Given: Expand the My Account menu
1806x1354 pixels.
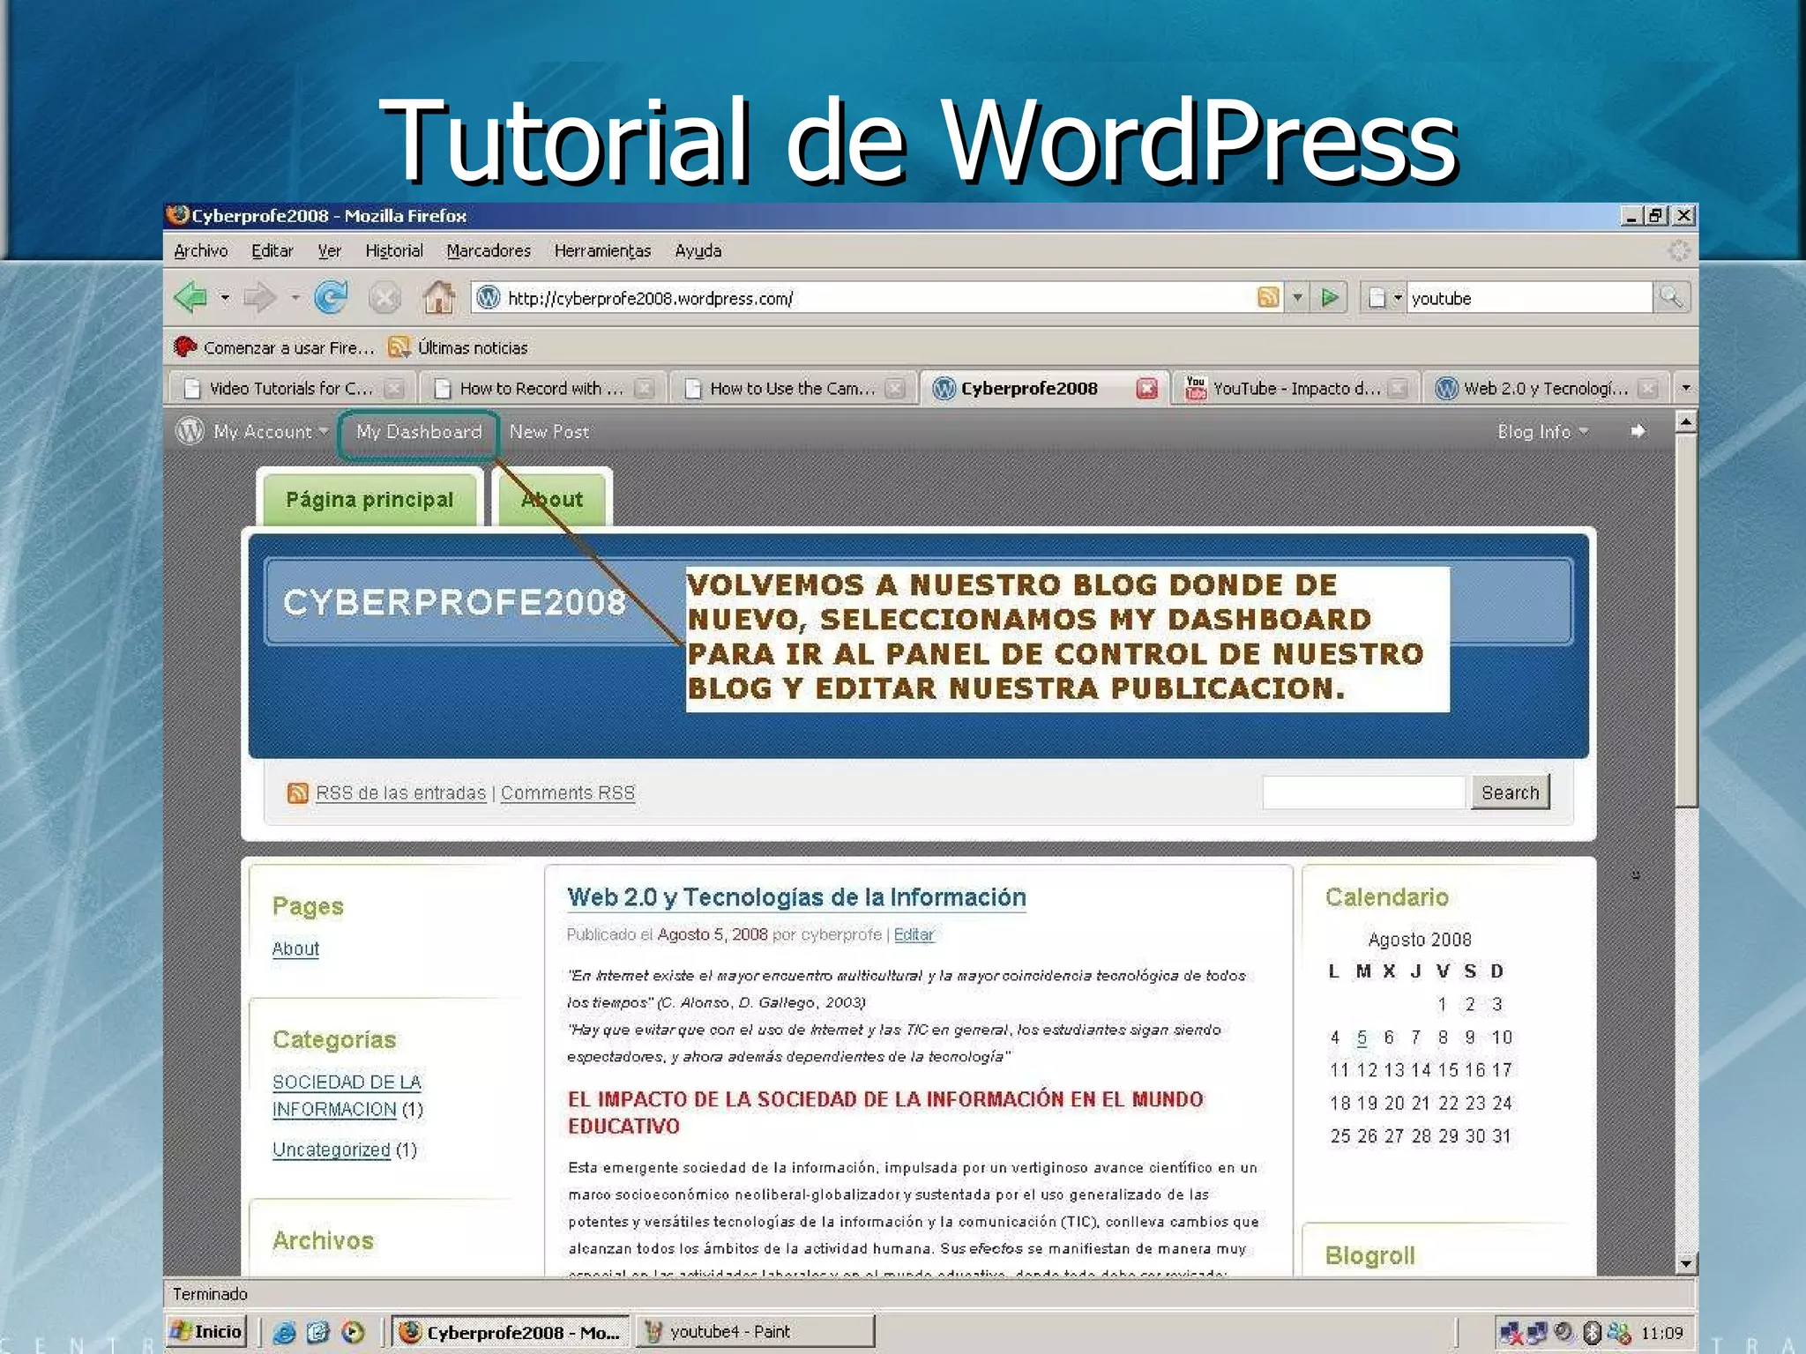Looking at the screenshot, I should 272,431.
